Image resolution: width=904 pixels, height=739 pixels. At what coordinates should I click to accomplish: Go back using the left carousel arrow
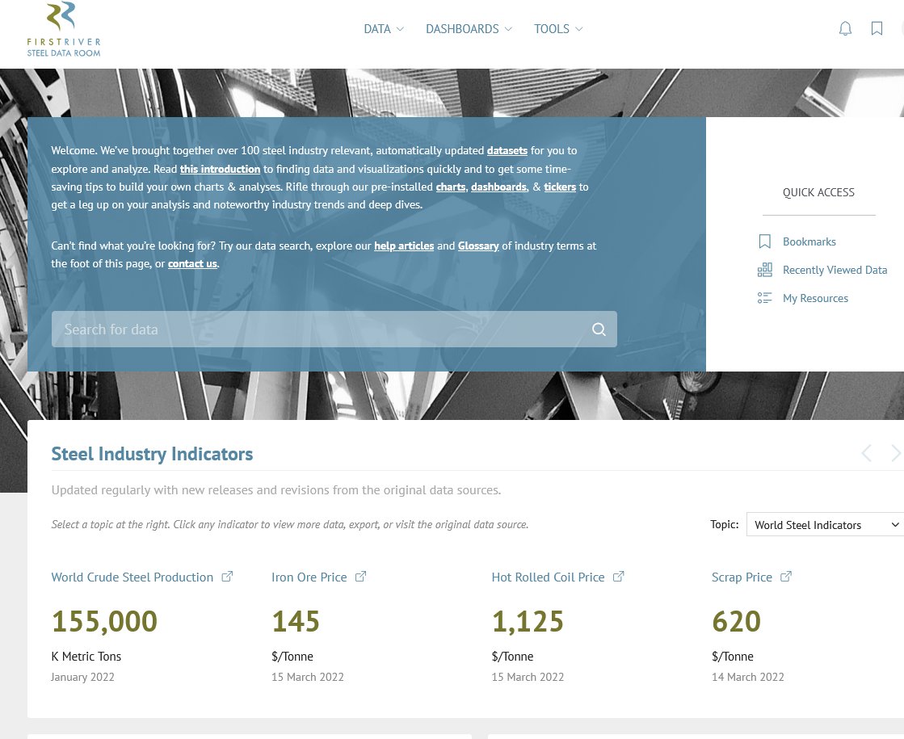point(866,453)
